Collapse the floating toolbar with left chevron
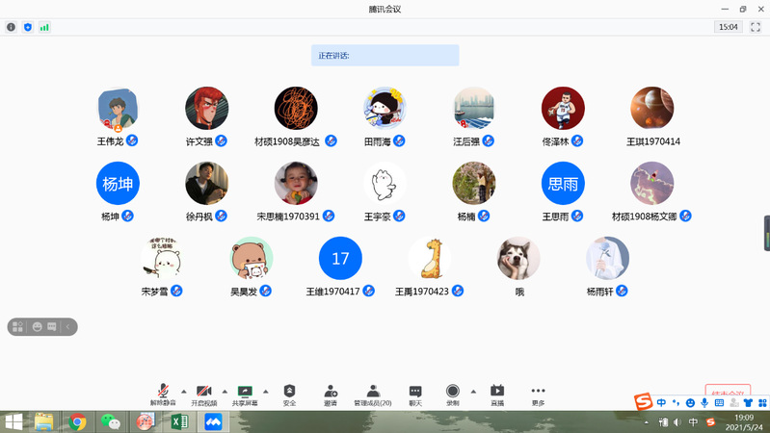 pos(68,327)
